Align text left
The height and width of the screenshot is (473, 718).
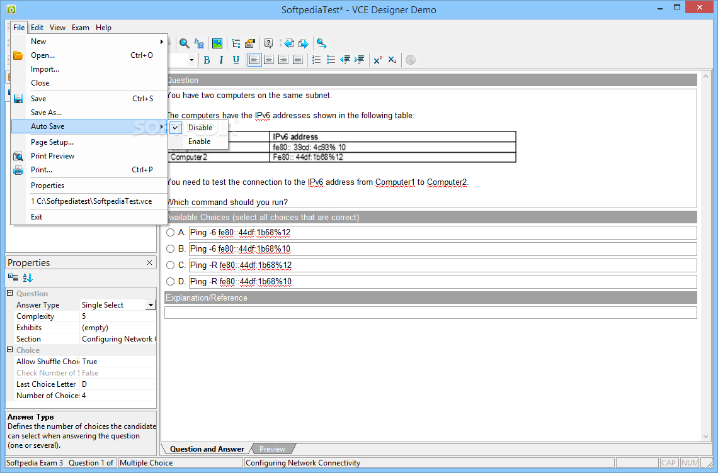click(254, 60)
